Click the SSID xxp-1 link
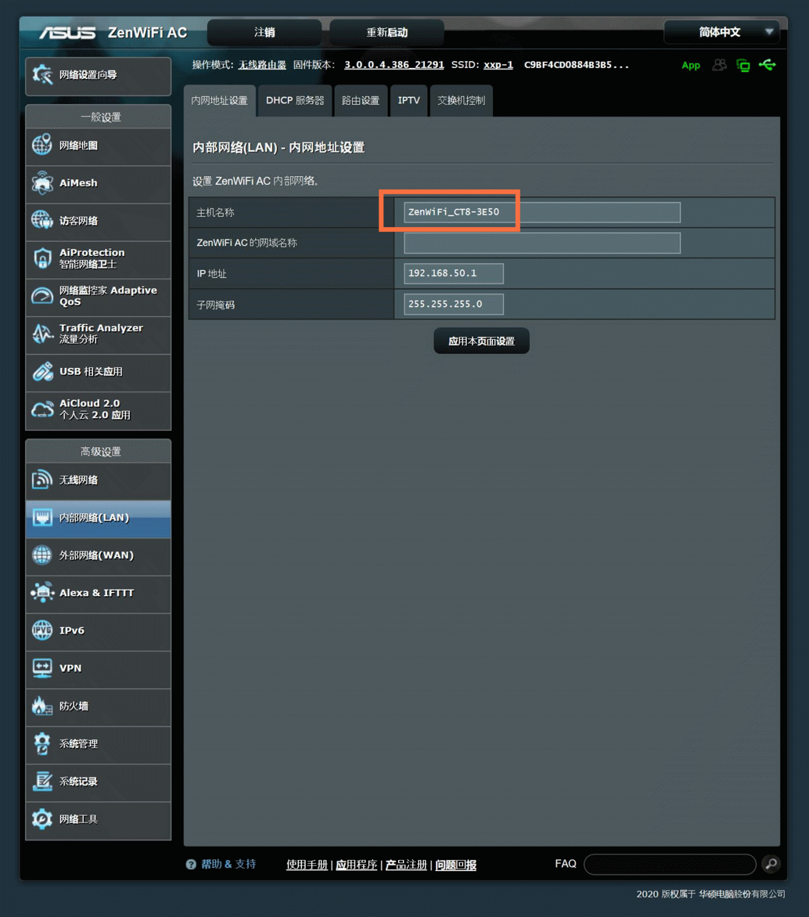 coord(498,65)
